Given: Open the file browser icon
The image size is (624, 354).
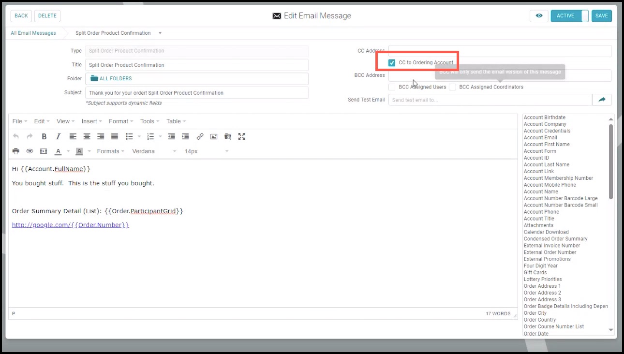Looking at the screenshot, I should [228, 137].
